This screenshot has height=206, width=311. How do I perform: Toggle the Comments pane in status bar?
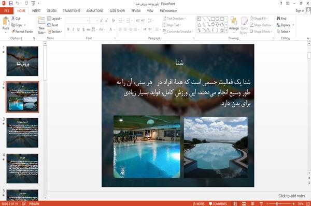click(218, 204)
